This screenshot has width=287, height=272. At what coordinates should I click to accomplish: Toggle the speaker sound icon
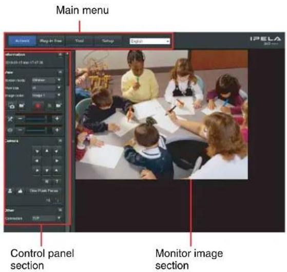(x=10, y=130)
